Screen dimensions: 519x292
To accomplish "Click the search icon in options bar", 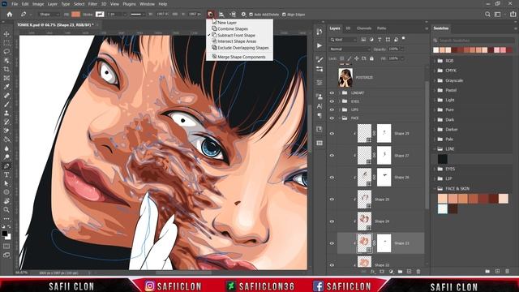I will [487, 15].
